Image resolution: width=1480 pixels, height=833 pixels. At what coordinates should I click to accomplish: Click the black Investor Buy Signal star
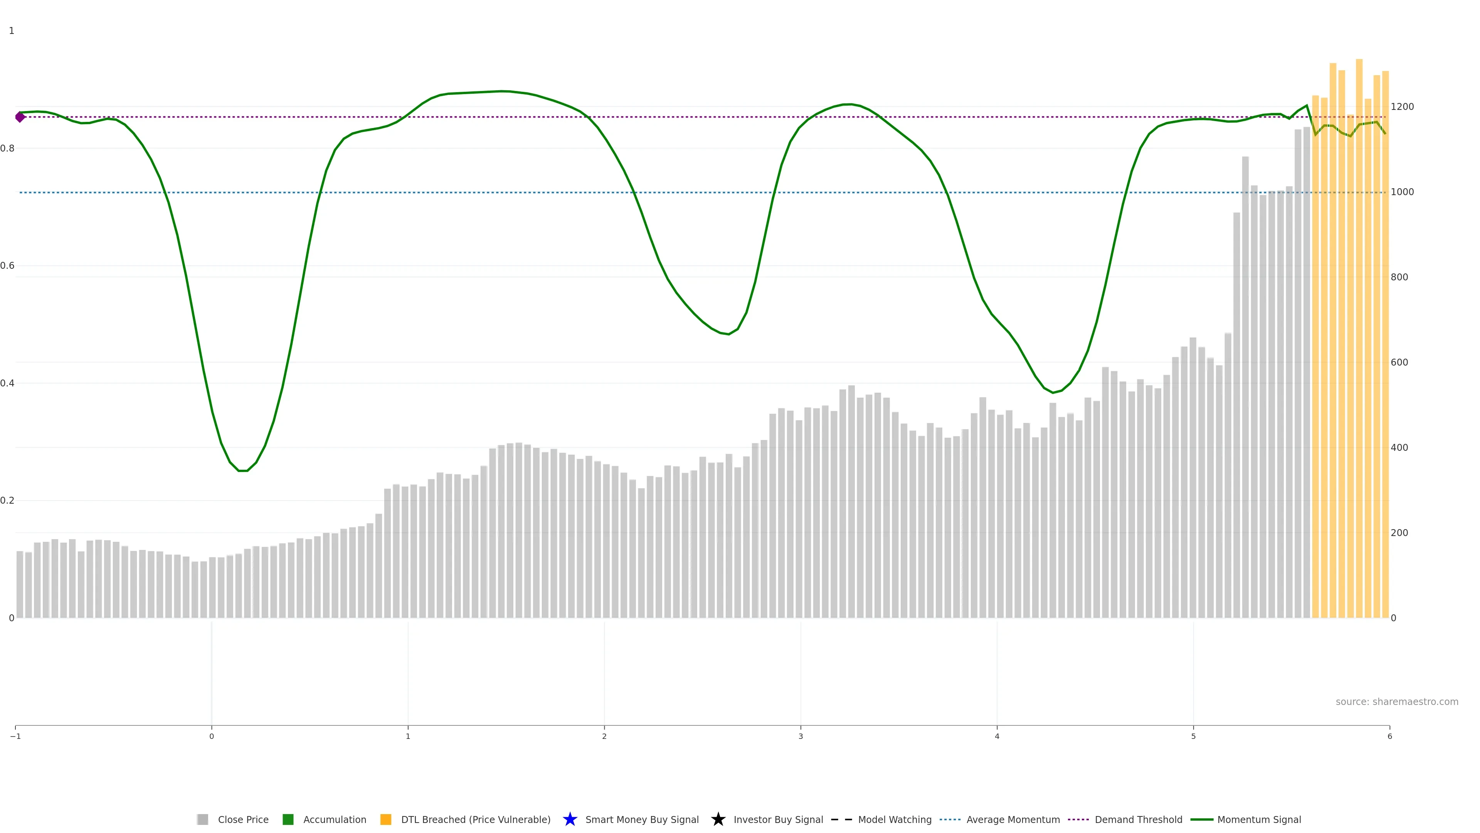coord(718,819)
